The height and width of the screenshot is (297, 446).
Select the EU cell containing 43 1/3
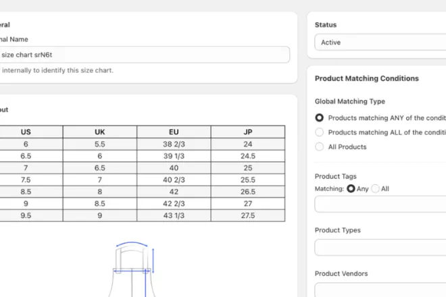tap(174, 215)
